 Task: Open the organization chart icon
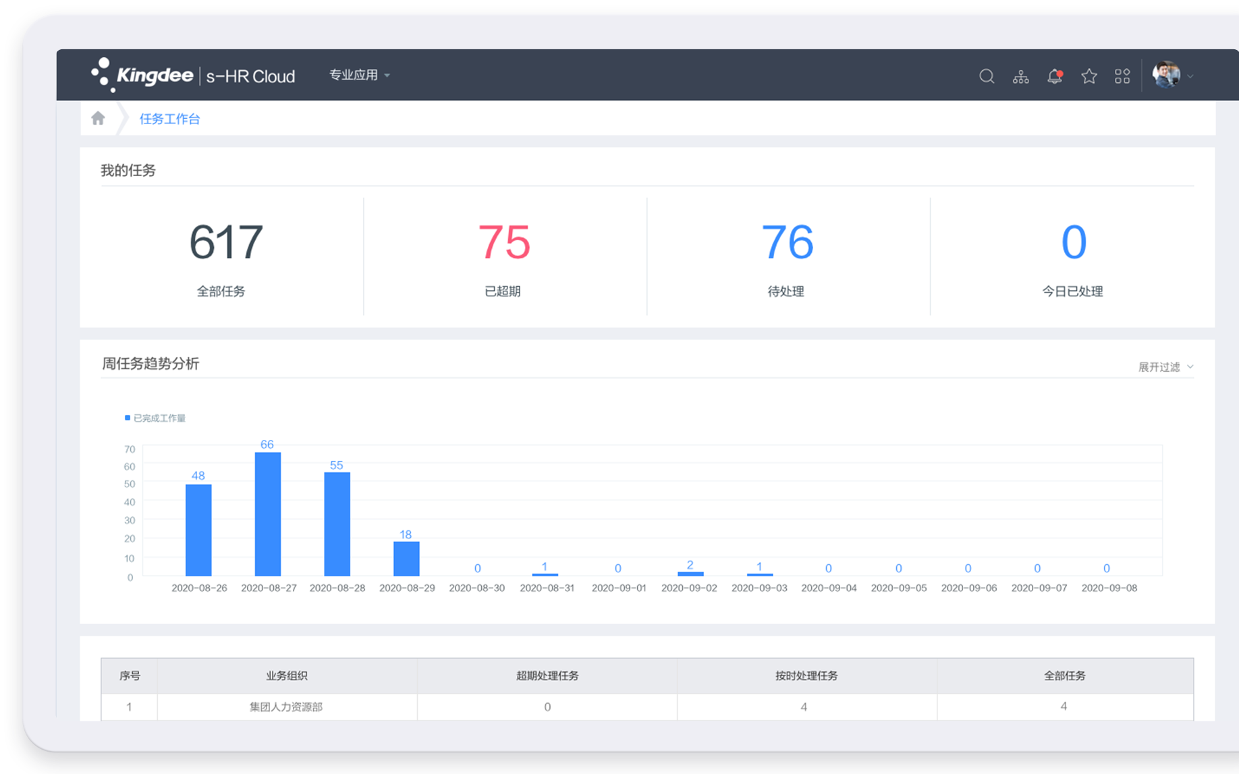[1020, 76]
